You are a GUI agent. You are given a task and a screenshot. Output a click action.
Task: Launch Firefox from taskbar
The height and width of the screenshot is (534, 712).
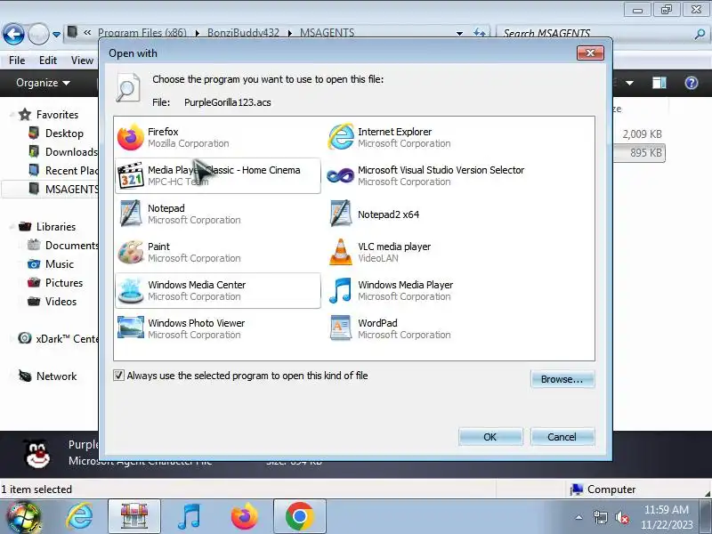[x=244, y=517]
